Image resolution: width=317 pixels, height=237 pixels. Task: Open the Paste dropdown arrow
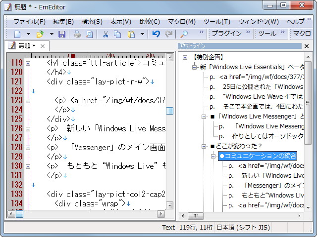(x=142, y=34)
